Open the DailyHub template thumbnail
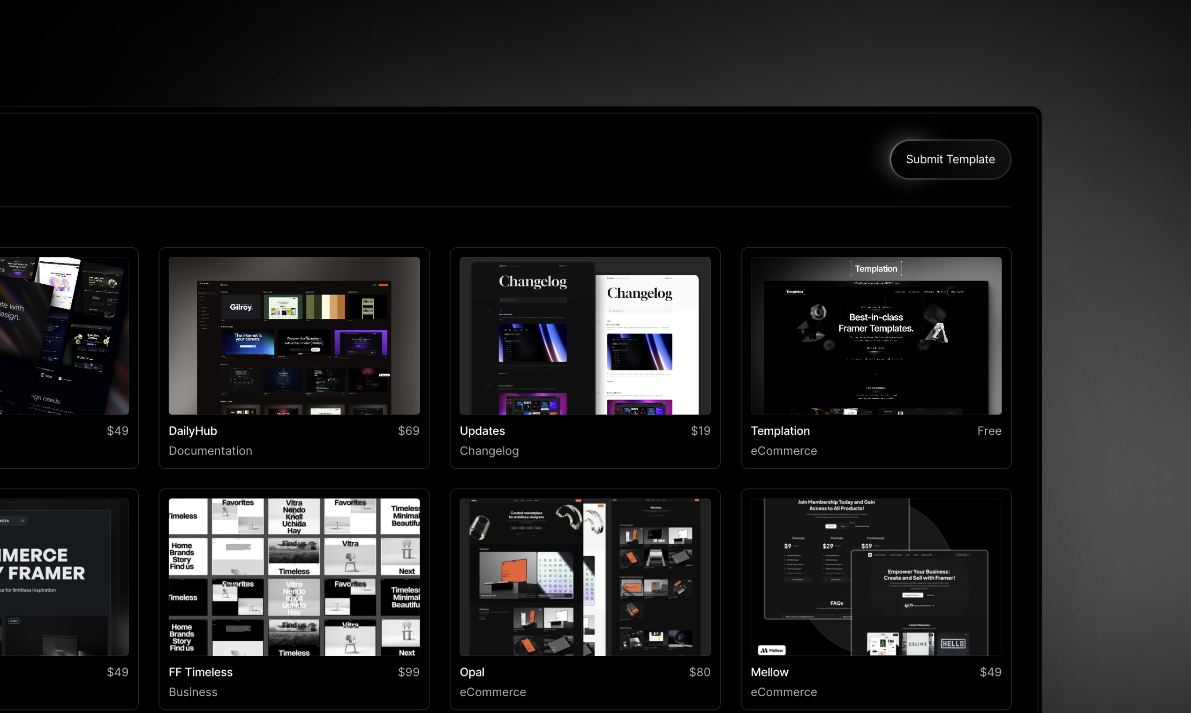Screen dimensions: 1191x713 294,335
